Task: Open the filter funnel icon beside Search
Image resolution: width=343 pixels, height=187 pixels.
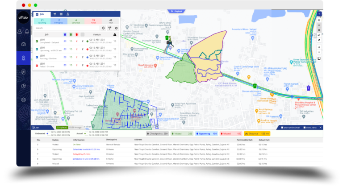Action: [x=110, y=28]
